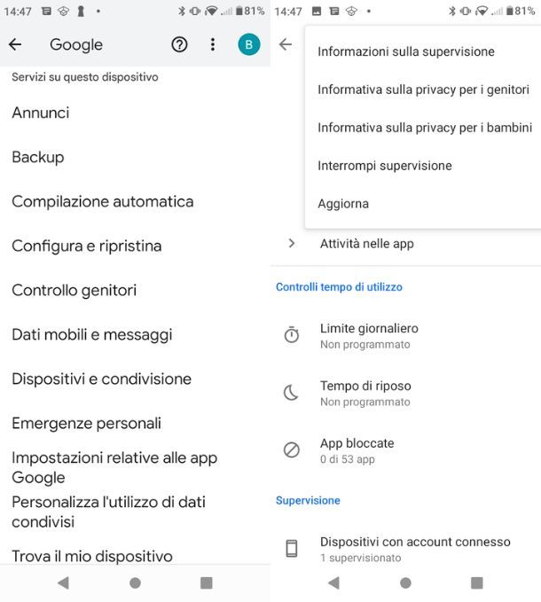The width and height of the screenshot is (541, 602).
Task: Open Limite giornaliero setting
Action: (369, 328)
